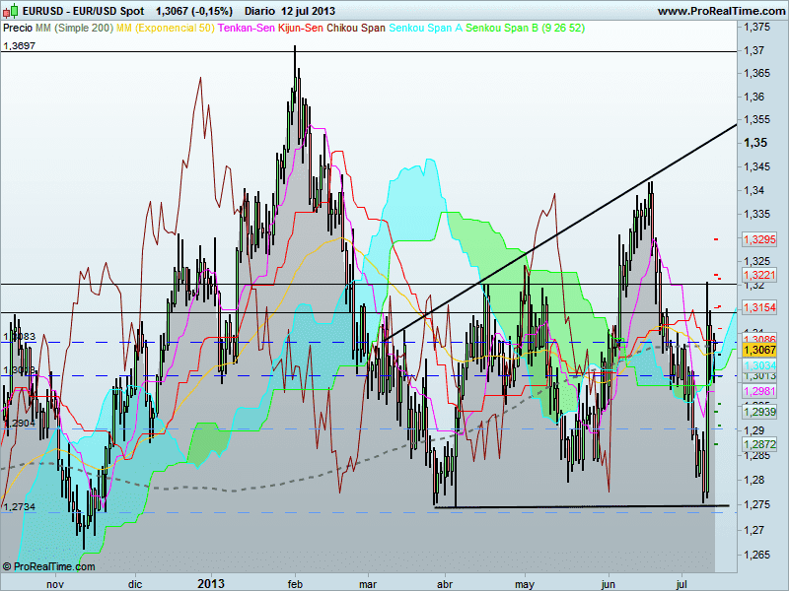Click the feb label on time axis
789x591 pixels.
tap(295, 584)
